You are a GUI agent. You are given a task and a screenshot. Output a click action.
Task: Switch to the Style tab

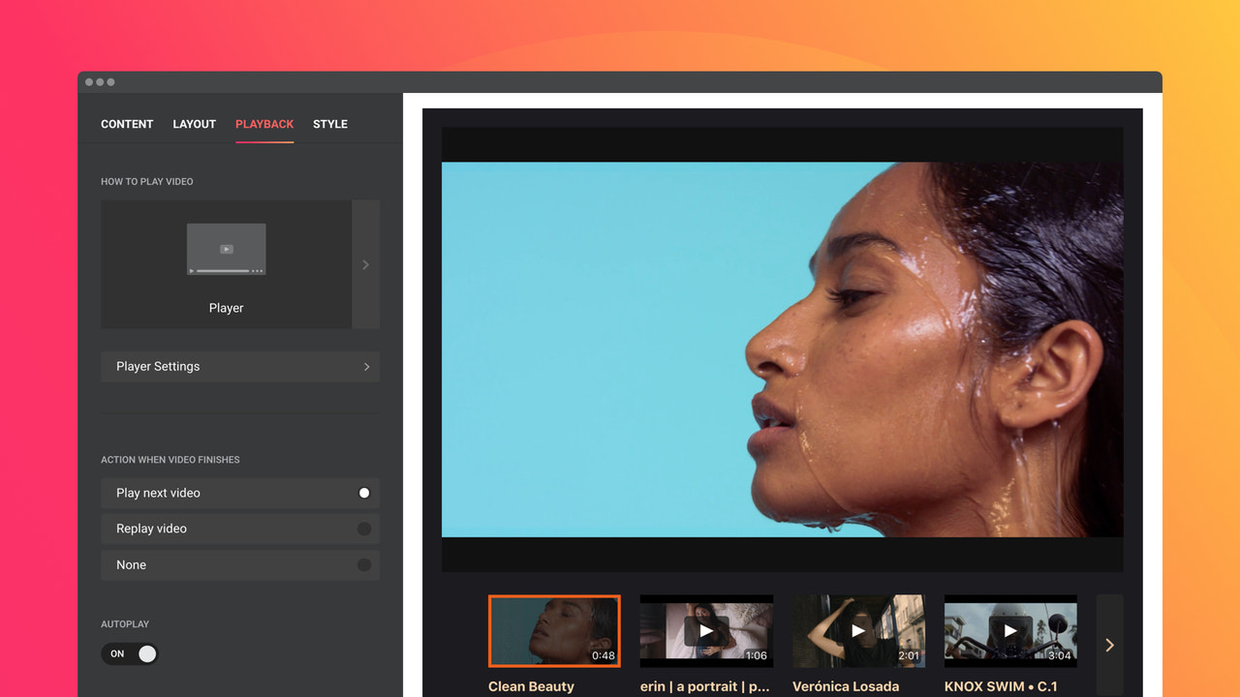click(329, 124)
